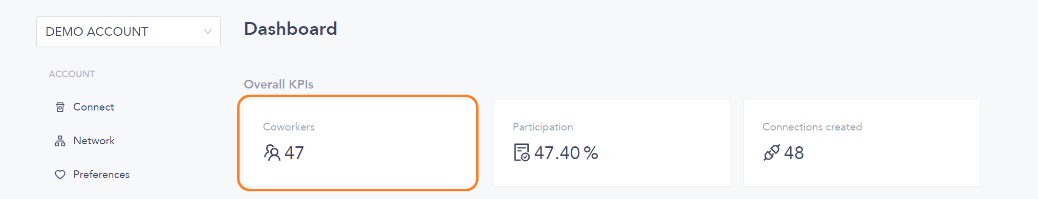Go to the Network sidebar item
The height and width of the screenshot is (199, 1038).
(x=94, y=141)
